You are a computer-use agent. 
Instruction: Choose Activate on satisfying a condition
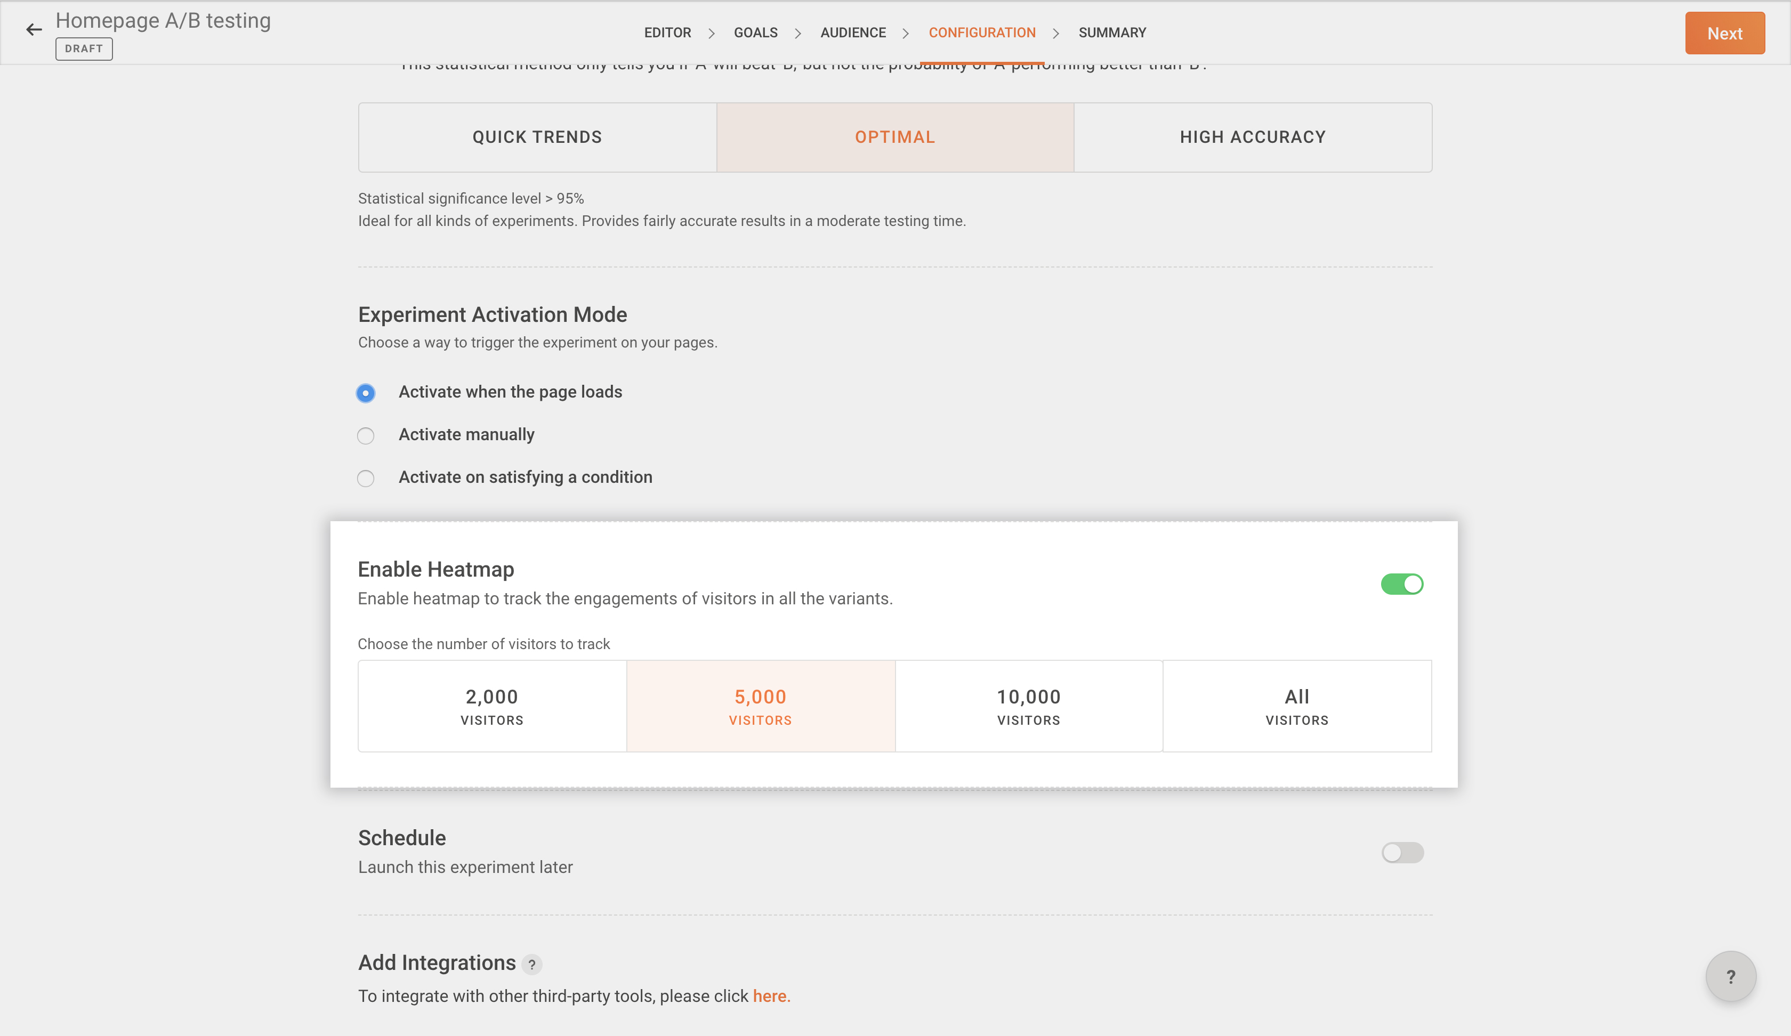coord(365,478)
